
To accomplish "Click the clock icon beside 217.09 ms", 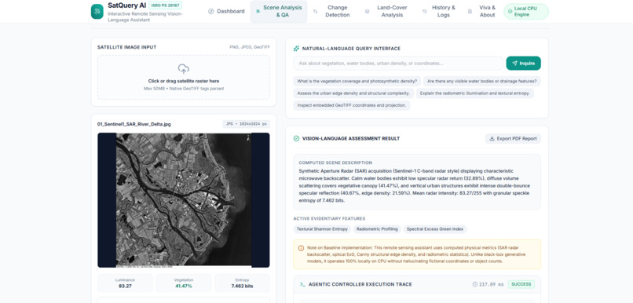I will [x=474, y=284].
